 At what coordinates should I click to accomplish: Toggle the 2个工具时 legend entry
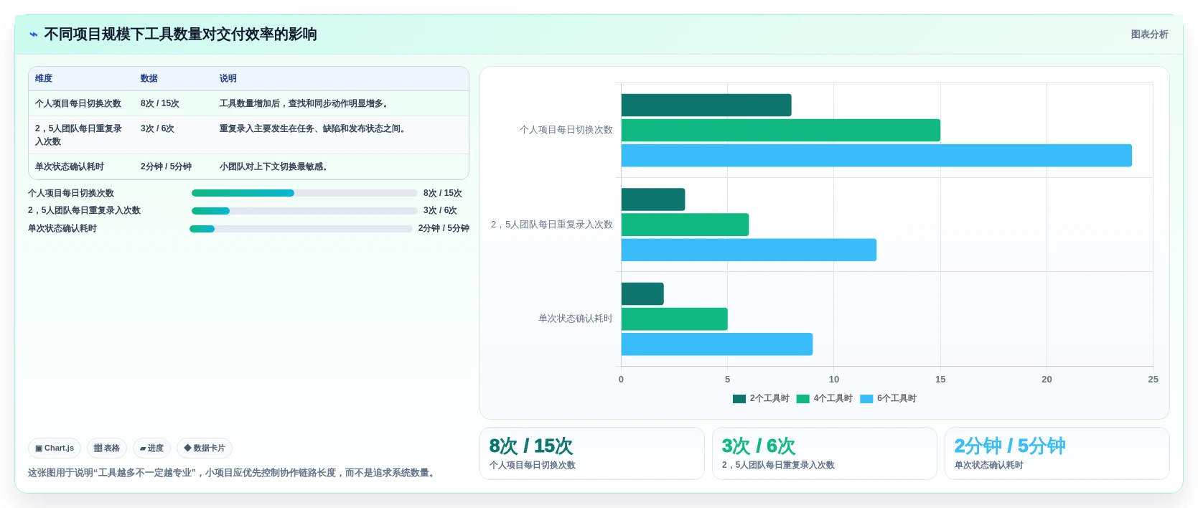click(761, 399)
